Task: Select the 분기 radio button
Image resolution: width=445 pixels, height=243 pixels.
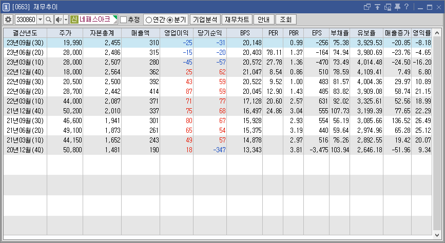Action: coord(170,20)
